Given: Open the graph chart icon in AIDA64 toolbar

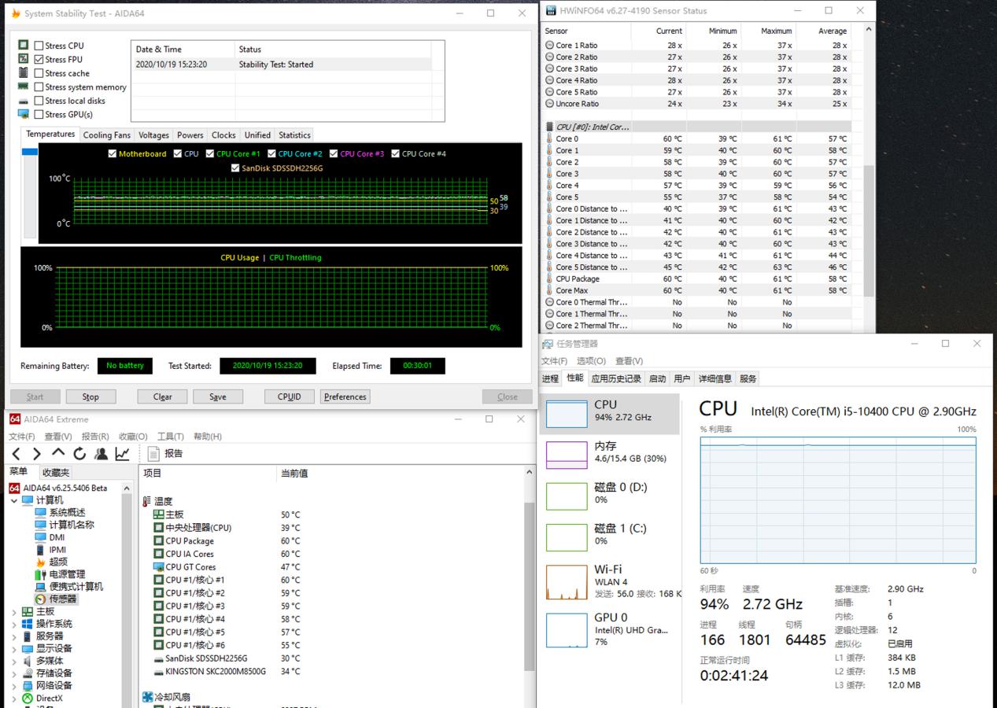Looking at the screenshot, I should point(122,454).
